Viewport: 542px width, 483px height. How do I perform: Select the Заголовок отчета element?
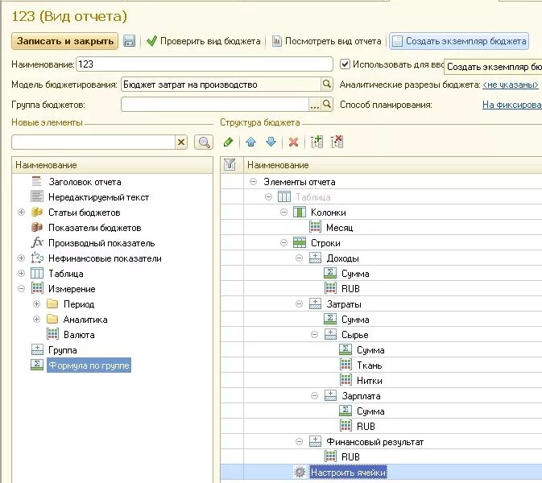pyautogui.click(x=85, y=182)
